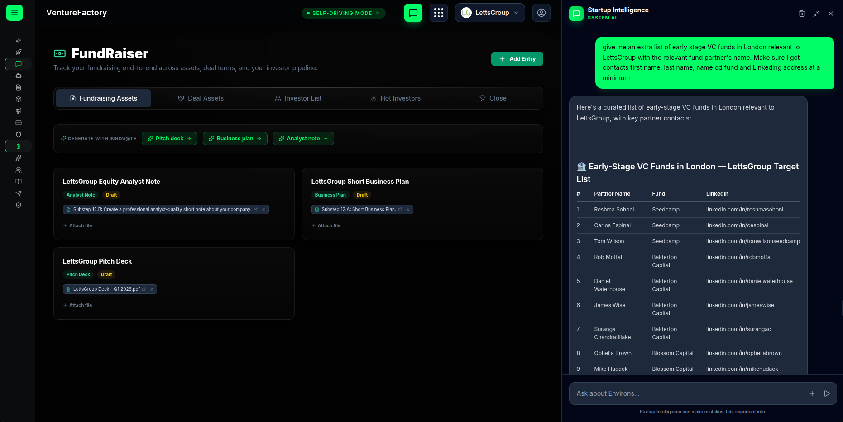Select the megaphone icon in the sidebar

[x=19, y=111]
